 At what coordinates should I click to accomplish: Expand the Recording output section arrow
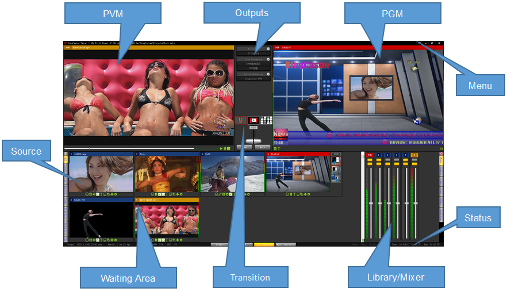point(268,49)
